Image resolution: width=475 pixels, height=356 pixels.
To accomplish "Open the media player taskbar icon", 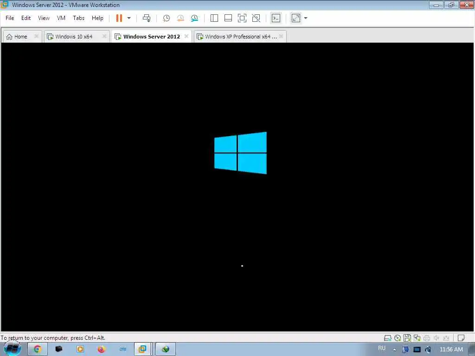I will click(80, 350).
